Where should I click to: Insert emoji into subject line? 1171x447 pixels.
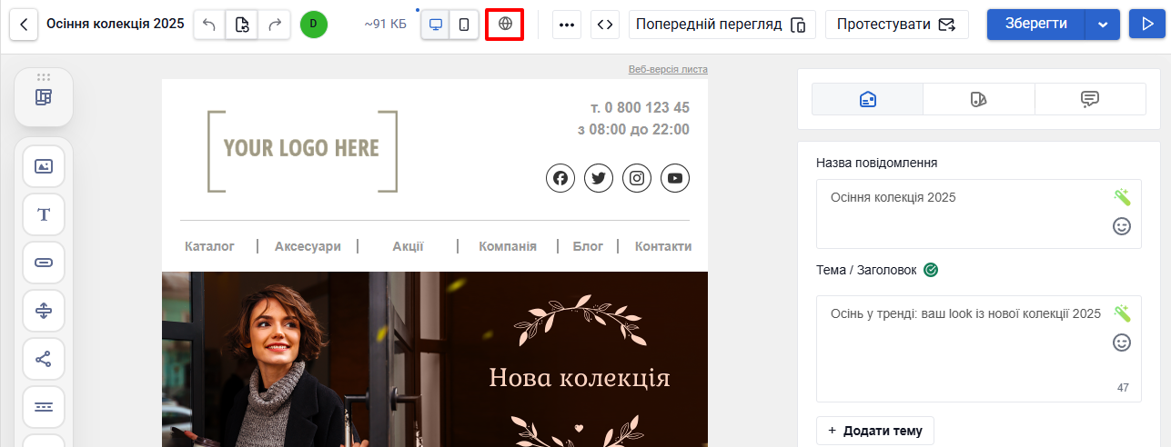tap(1122, 343)
